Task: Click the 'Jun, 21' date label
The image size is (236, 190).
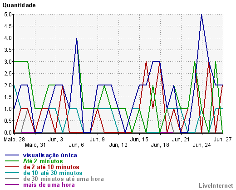Action: coord(181,140)
